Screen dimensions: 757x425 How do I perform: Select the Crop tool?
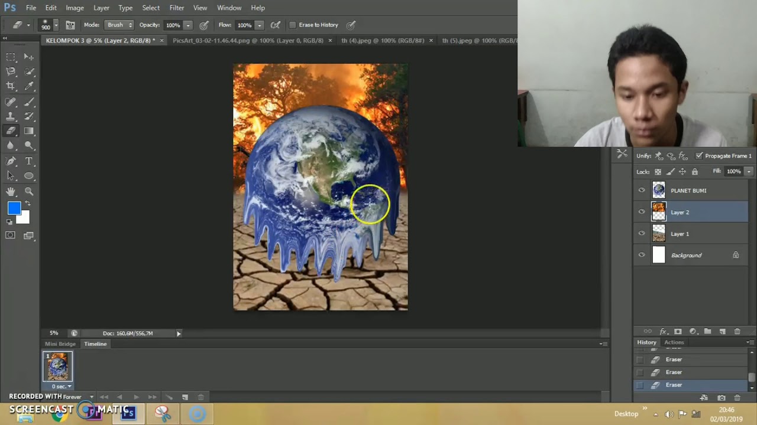click(x=11, y=86)
